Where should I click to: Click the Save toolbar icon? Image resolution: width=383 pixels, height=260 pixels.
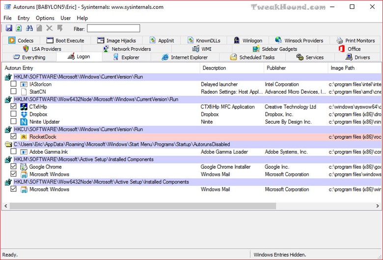pos(9,28)
